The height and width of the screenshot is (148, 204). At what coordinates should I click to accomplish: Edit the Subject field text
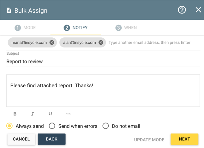[103, 62]
